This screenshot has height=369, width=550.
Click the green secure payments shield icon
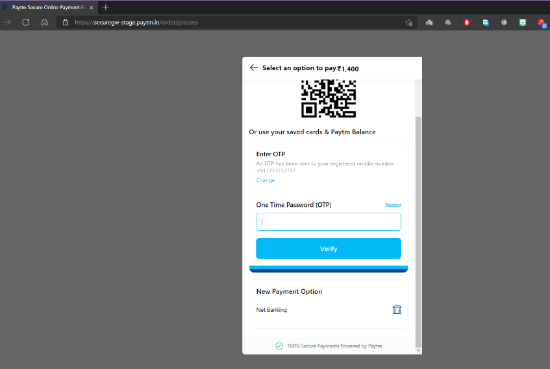279,346
